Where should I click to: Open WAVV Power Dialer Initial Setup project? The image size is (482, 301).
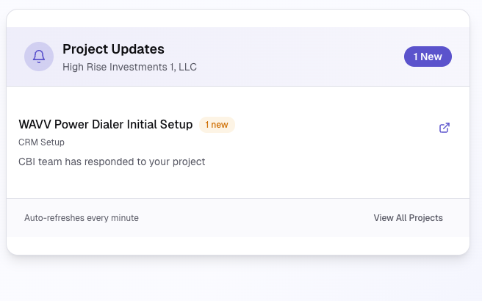pyautogui.click(x=105, y=125)
